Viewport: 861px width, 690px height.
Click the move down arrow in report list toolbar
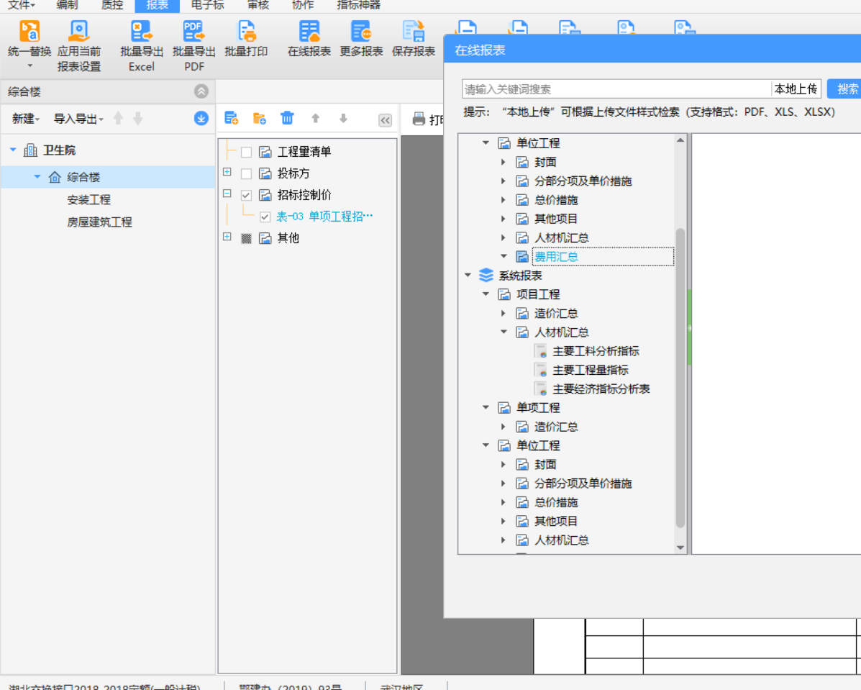point(343,118)
